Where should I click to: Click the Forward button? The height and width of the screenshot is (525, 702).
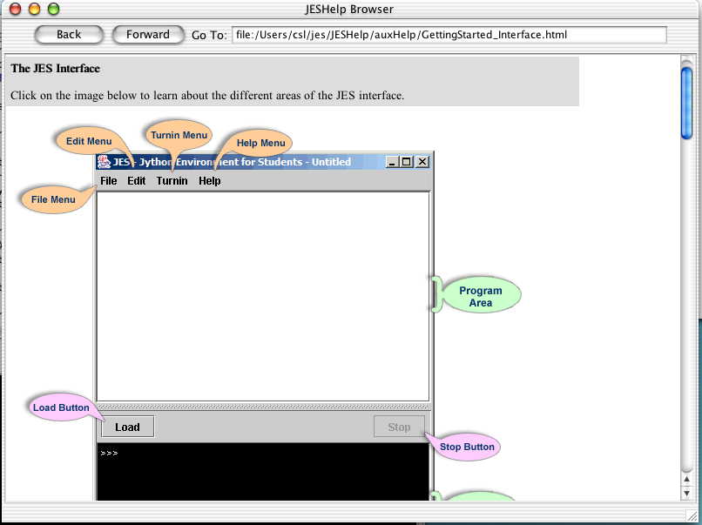click(x=148, y=35)
